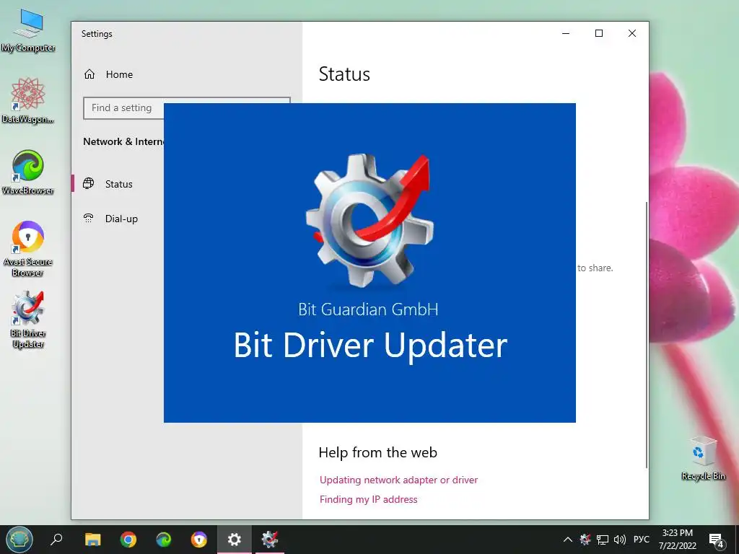This screenshot has height=554, width=739.
Task: Open volume speaker tray icon
Action: (620, 540)
